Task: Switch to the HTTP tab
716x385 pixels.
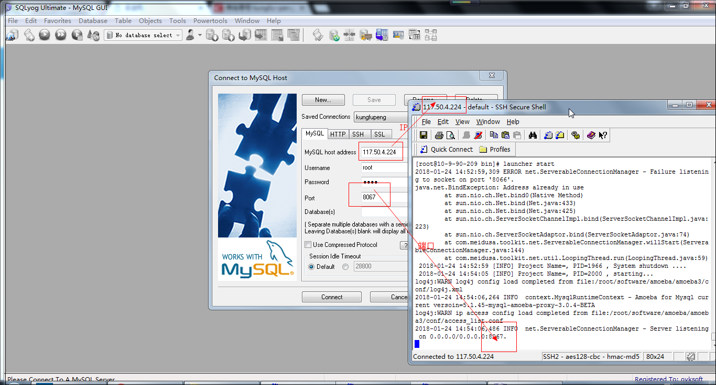Action: (338, 134)
